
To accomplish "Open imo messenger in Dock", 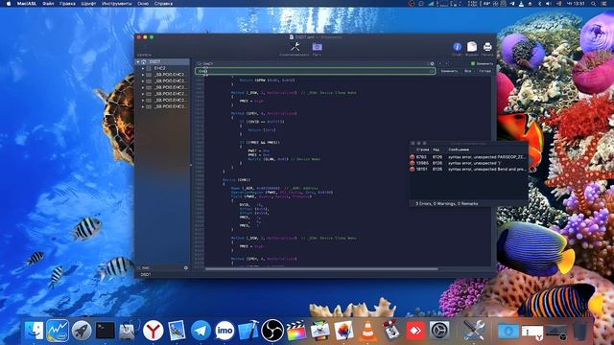I will [224, 331].
